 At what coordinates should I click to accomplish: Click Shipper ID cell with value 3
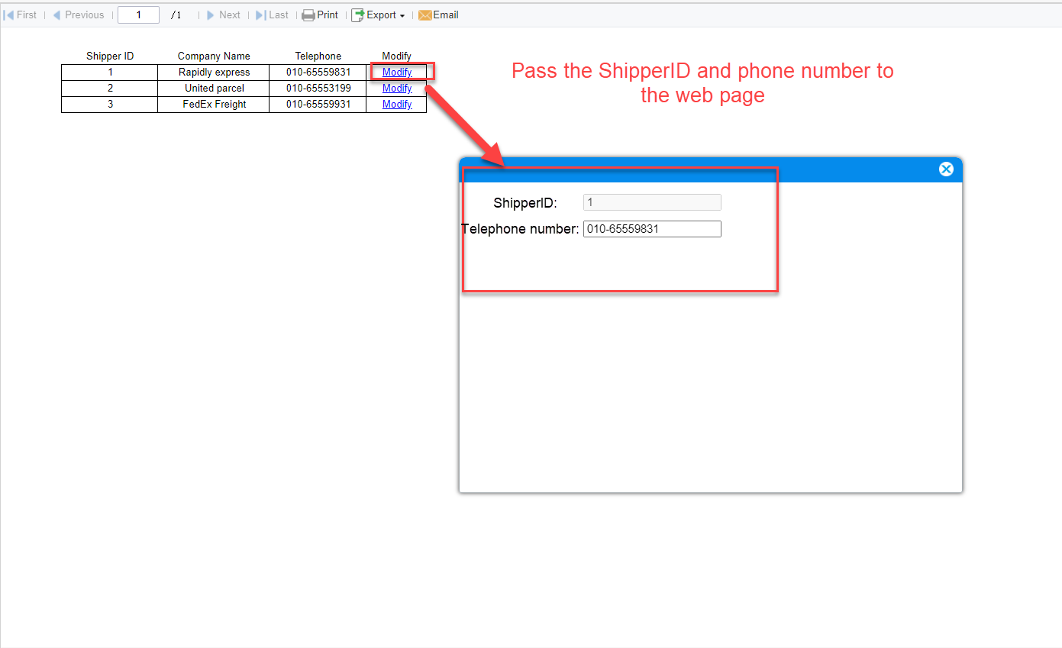[110, 105]
